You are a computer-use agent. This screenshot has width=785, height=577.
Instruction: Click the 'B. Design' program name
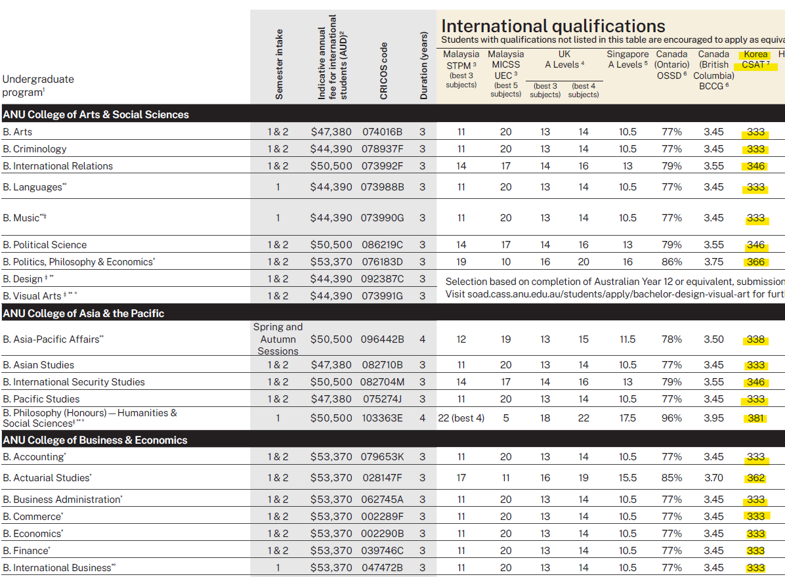point(28,279)
